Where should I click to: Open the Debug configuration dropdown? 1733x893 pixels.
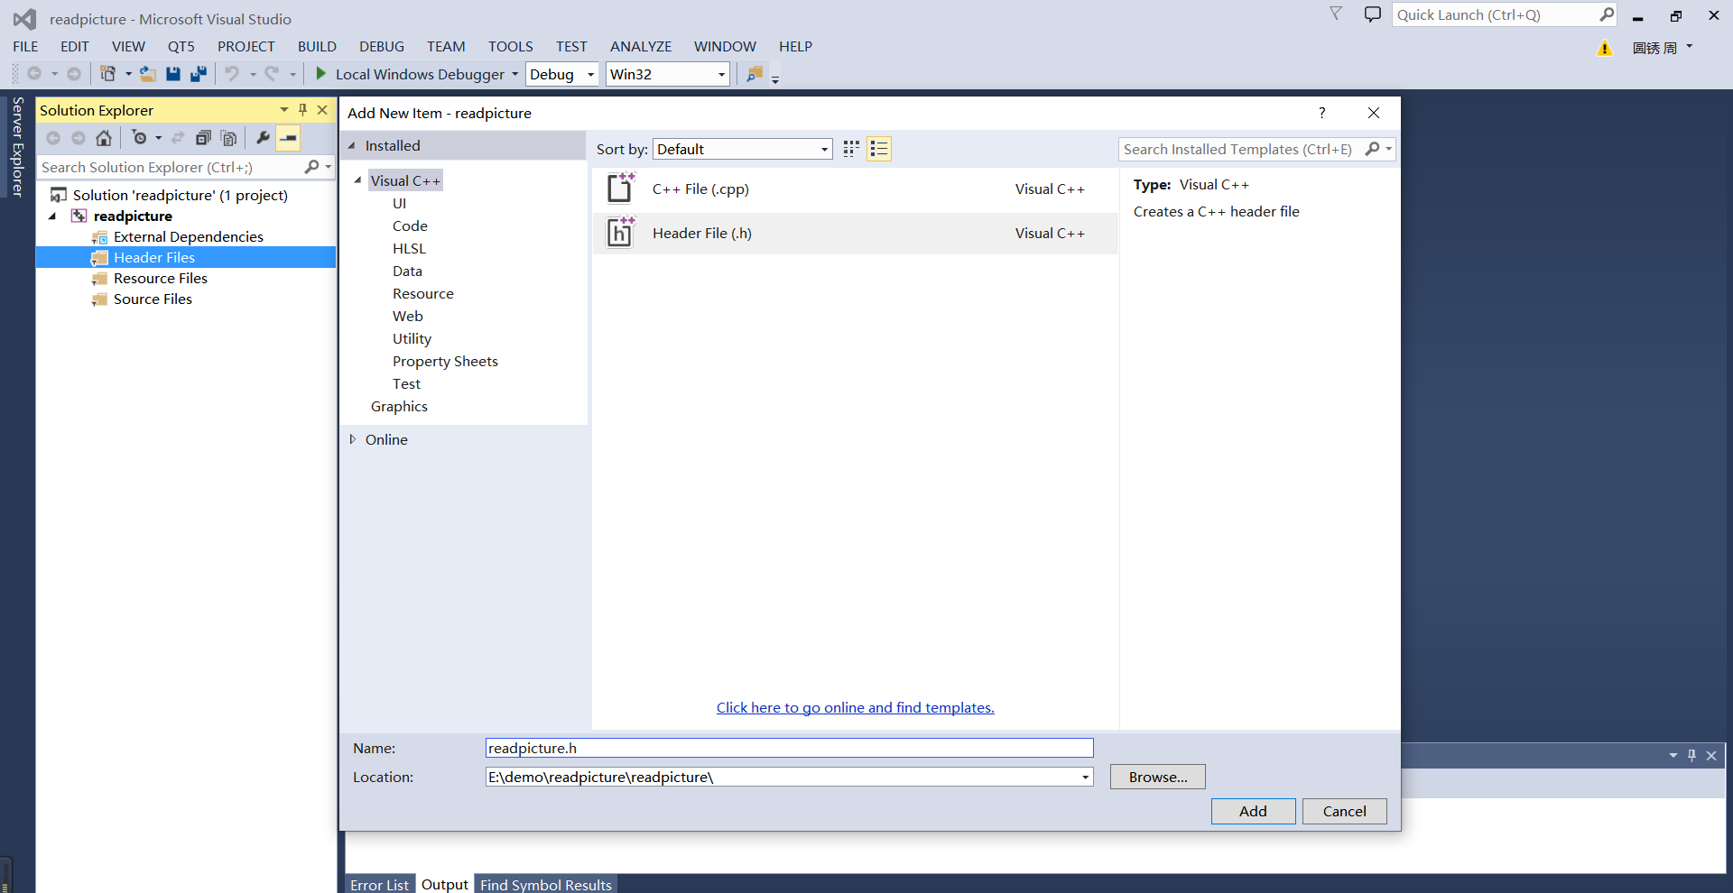562,74
